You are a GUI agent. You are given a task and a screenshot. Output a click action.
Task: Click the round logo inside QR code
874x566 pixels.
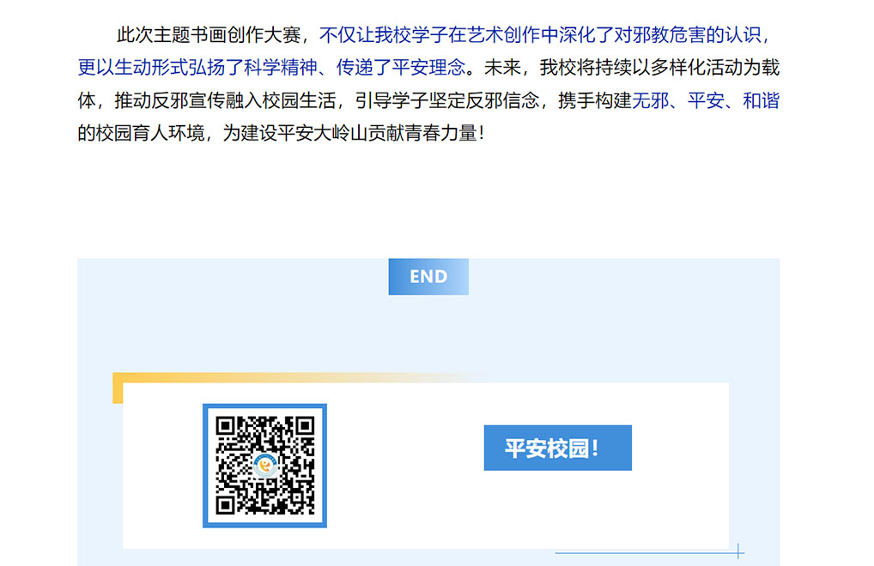pos(264,466)
